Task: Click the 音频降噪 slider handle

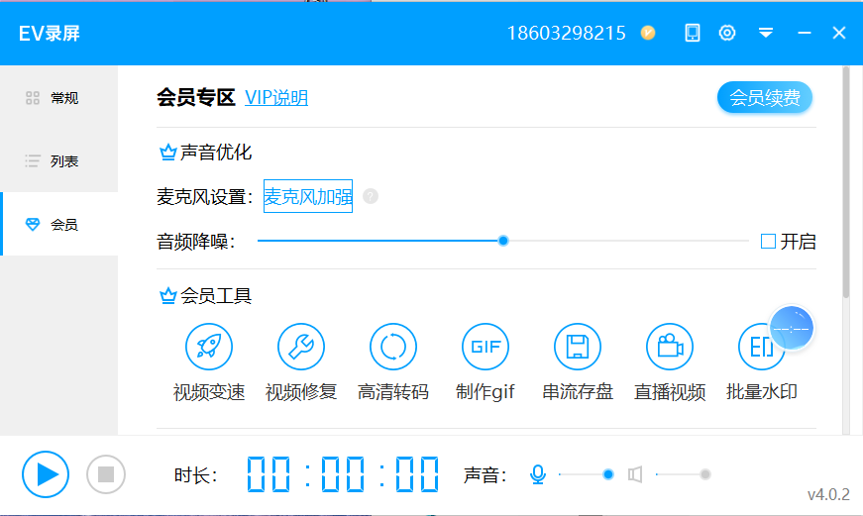Action: pos(503,241)
